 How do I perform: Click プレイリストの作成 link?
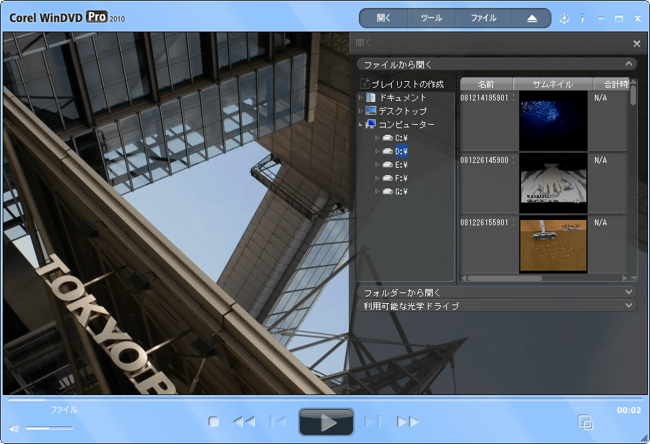407,84
